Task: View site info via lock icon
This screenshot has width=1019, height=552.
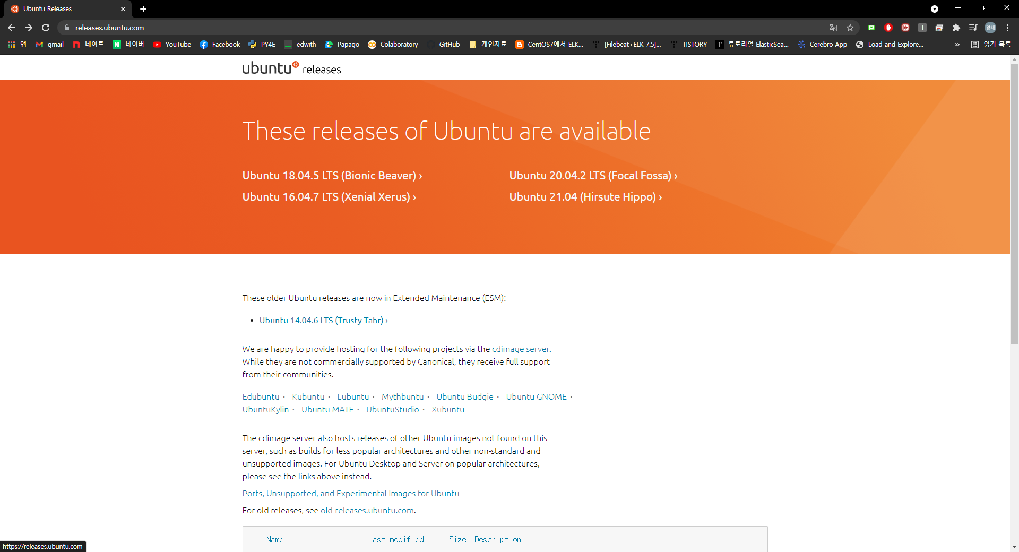Action: tap(67, 28)
